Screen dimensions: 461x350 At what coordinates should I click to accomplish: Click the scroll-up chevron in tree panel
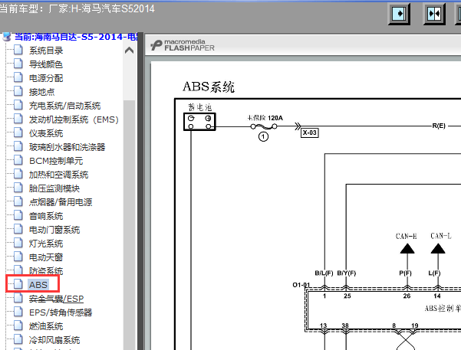click(x=129, y=51)
